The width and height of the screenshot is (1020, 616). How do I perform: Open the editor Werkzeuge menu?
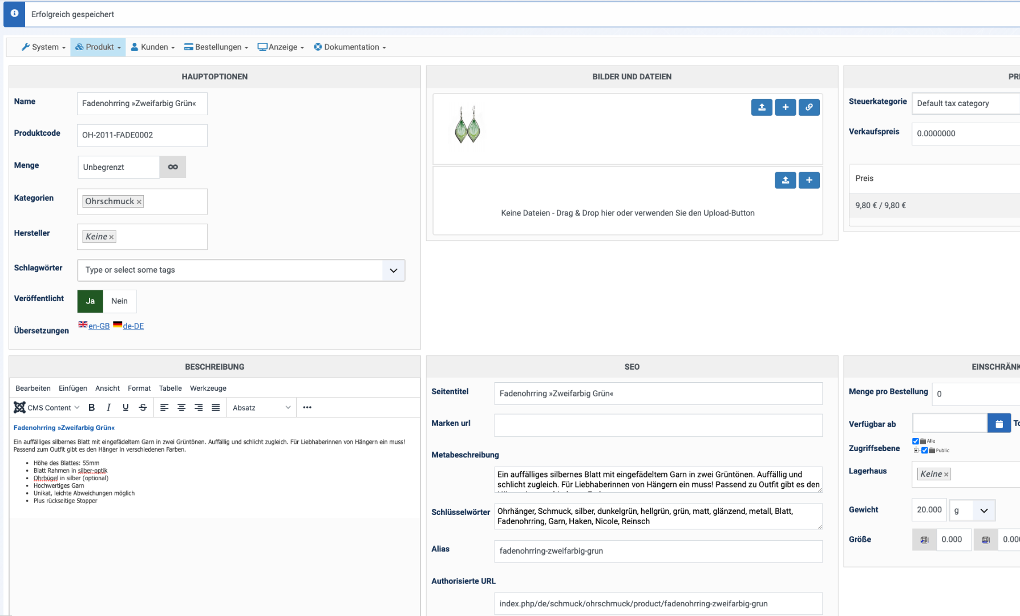(208, 388)
